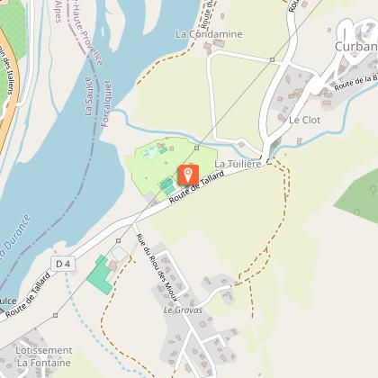Select the teal building near D 4
This screenshot has width=378, height=378.
[x=100, y=274]
